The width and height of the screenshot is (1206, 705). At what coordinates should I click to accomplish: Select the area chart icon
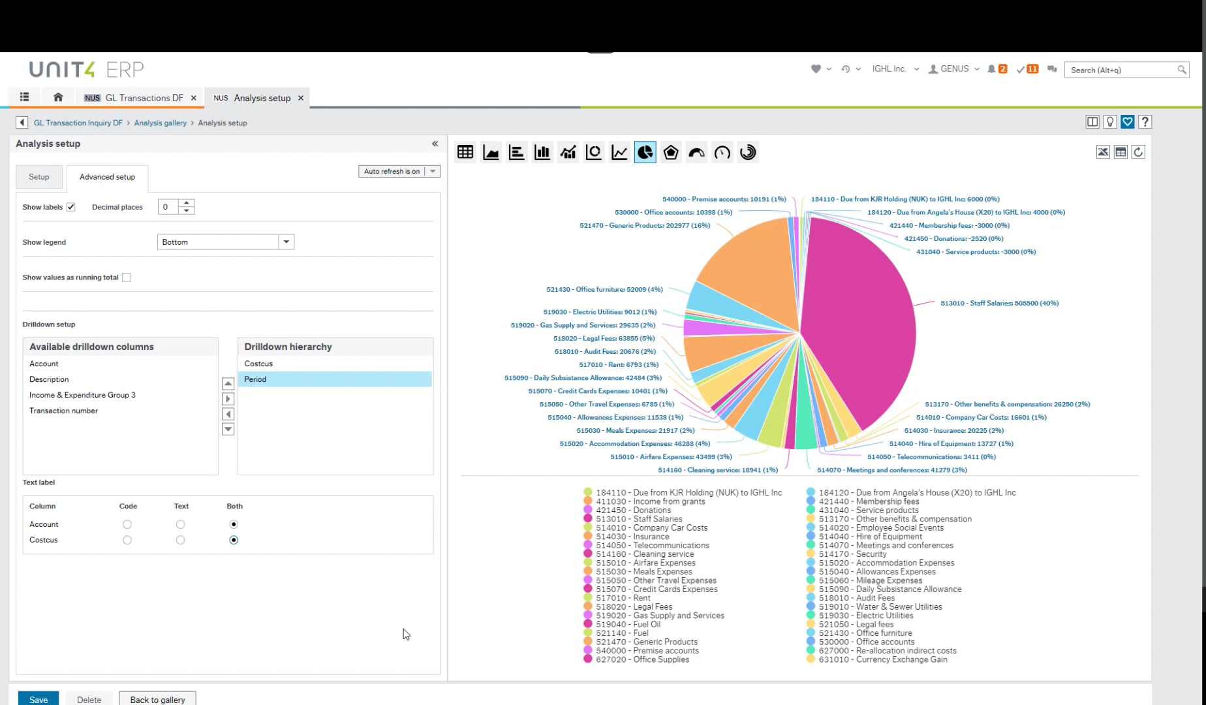click(491, 152)
